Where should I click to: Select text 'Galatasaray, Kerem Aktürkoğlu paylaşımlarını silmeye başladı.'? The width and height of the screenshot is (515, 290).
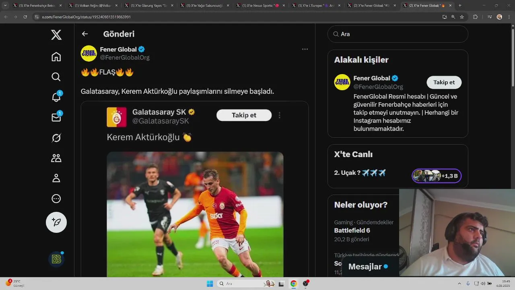click(177, 91)
